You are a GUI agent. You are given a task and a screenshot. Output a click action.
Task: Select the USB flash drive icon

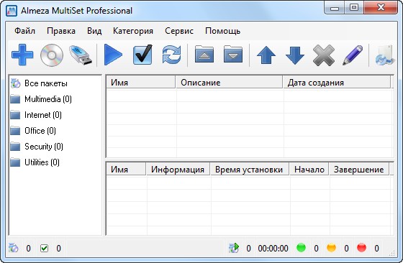point(81,55)
